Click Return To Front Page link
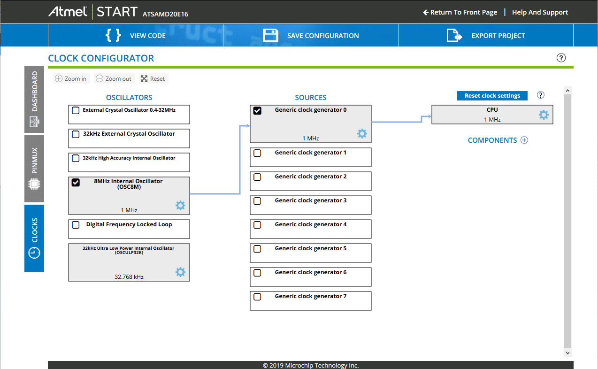This screenshot has width=598, height=369. 460,12
